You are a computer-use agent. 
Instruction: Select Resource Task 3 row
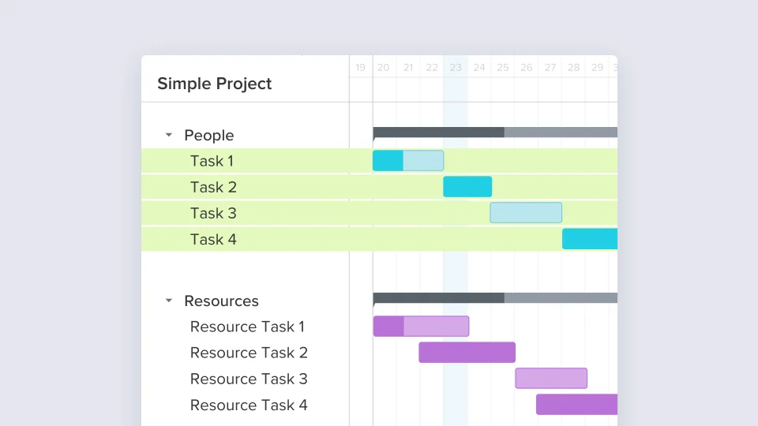pyautogui.click(x=249, y=379)
